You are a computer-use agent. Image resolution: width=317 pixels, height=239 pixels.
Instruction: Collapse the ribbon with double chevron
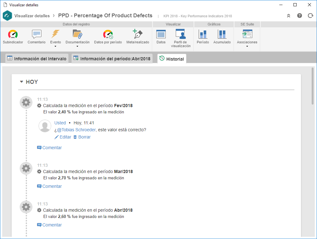pyautogui.click(x=288, y=16)
